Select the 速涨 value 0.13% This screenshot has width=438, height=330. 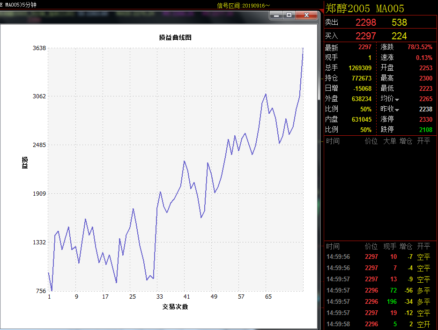[x=424, y=58]
